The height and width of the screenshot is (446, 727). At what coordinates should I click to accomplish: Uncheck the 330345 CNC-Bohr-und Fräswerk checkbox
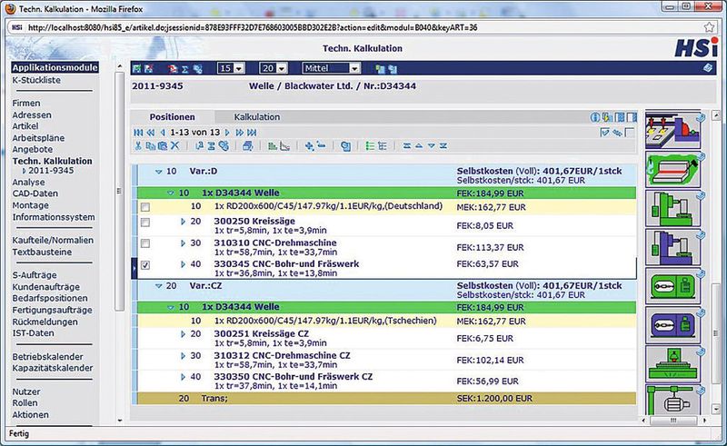click(145, 266)
